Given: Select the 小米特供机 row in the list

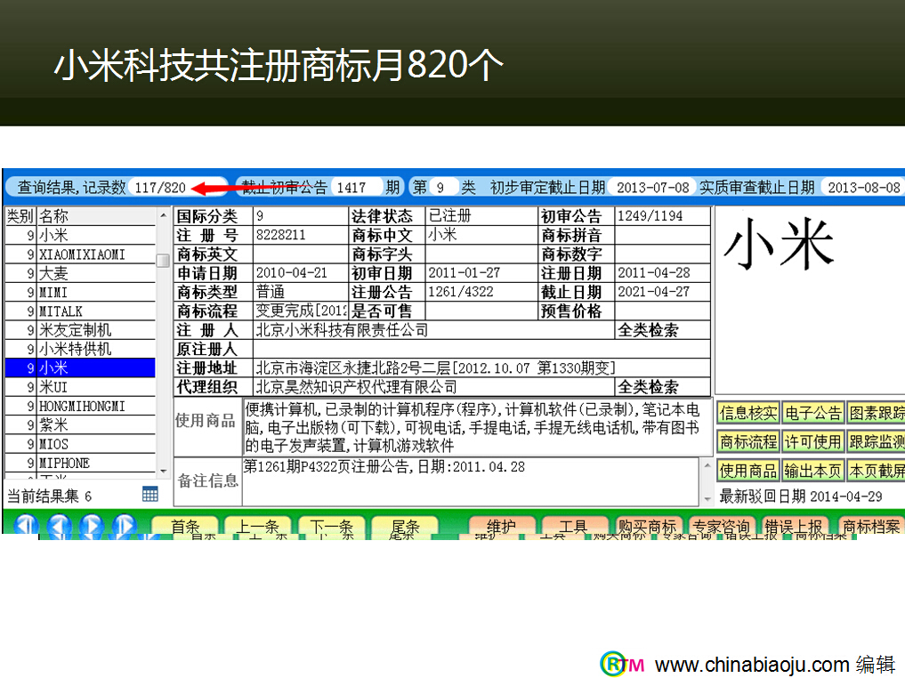Looking at the screenshot, I should click(x=80, y=349).
